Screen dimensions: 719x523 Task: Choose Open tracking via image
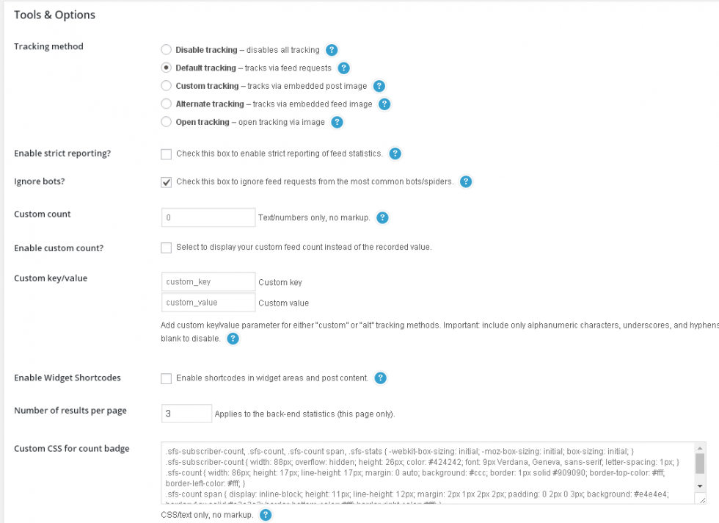pyautogui.click(x=166, y=122)
